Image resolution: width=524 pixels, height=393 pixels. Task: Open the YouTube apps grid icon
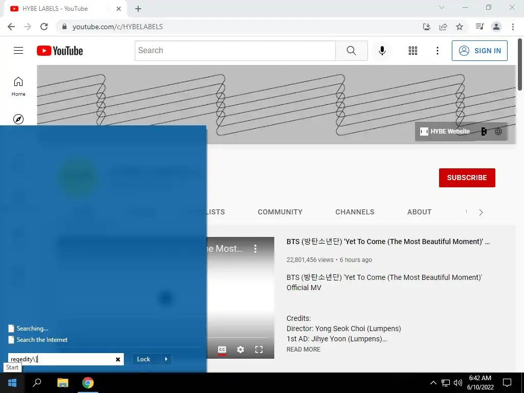coord(413,51)
